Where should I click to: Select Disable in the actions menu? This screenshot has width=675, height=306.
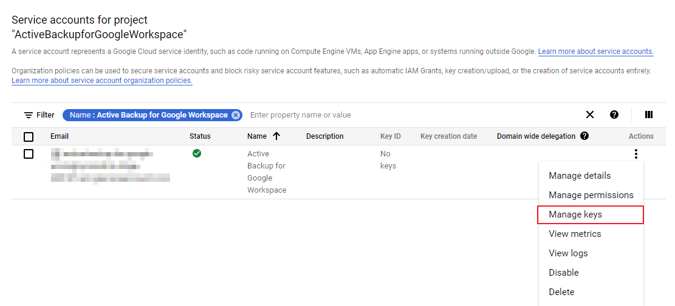[x=564, y=273]
